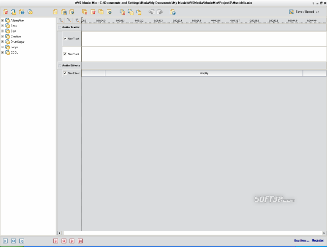This screenshot has width=327, height=247.
Task: Click the horizontal scrollbar left arrow
Action: (x=60, y=233)
